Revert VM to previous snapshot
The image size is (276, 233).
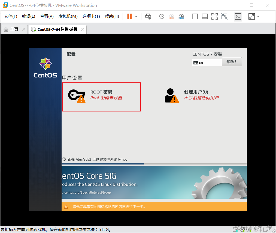tap(171, 17)
